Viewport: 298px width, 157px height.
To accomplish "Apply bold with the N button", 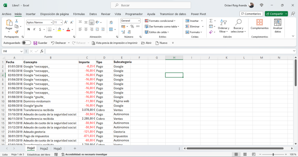I will (x=29, y=29).
